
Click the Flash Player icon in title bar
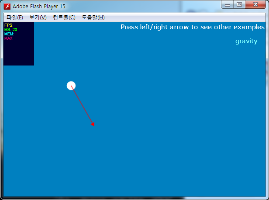click(x=7, y=6)
